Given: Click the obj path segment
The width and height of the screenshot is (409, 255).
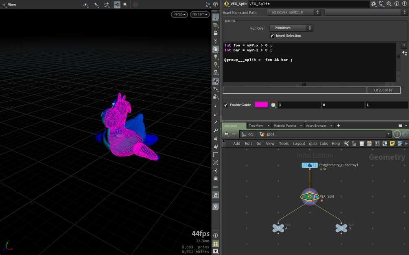Looking at the screenshot, I should (248, 134).
